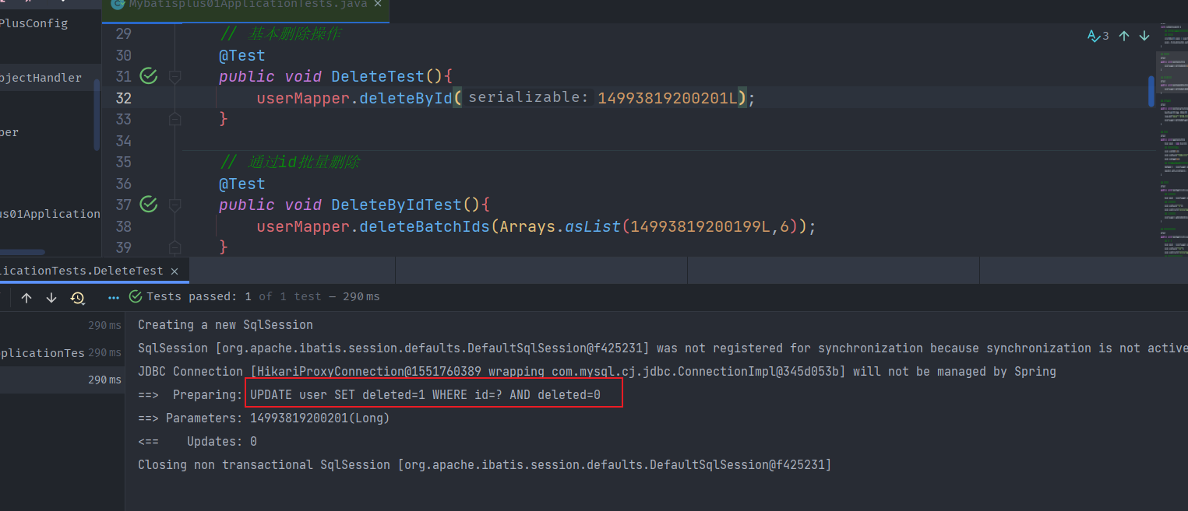Viewport: 1188px width, 511px height.
Task: Select the ObjectHandler file in project tree
Action: [41, 78]
